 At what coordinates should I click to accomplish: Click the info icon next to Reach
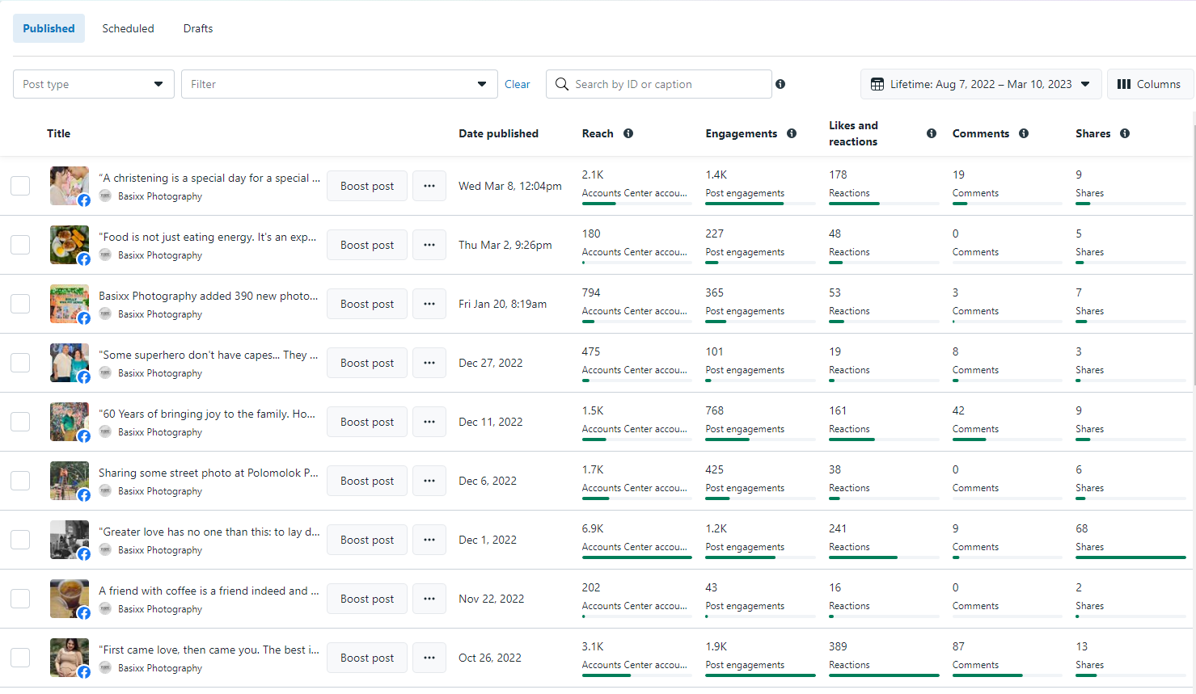click(628, 133)
